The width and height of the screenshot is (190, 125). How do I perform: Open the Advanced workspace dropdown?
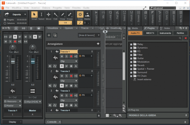pyautogui.click(x=162, y=8)
